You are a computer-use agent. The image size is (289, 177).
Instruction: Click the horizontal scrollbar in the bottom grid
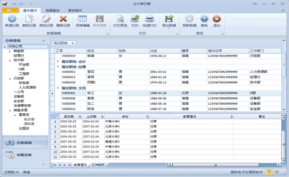[x=216, y=165]
